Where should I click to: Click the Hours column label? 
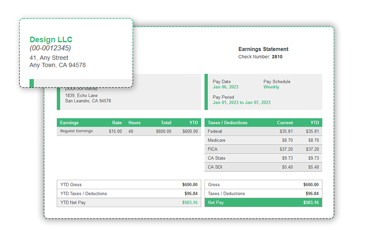[x=134, y=123]
